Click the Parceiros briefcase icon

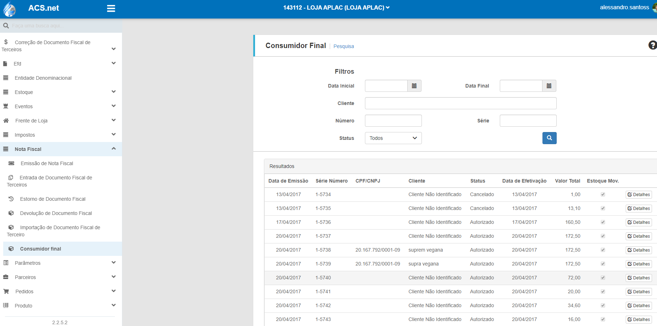tap(6, 277)
